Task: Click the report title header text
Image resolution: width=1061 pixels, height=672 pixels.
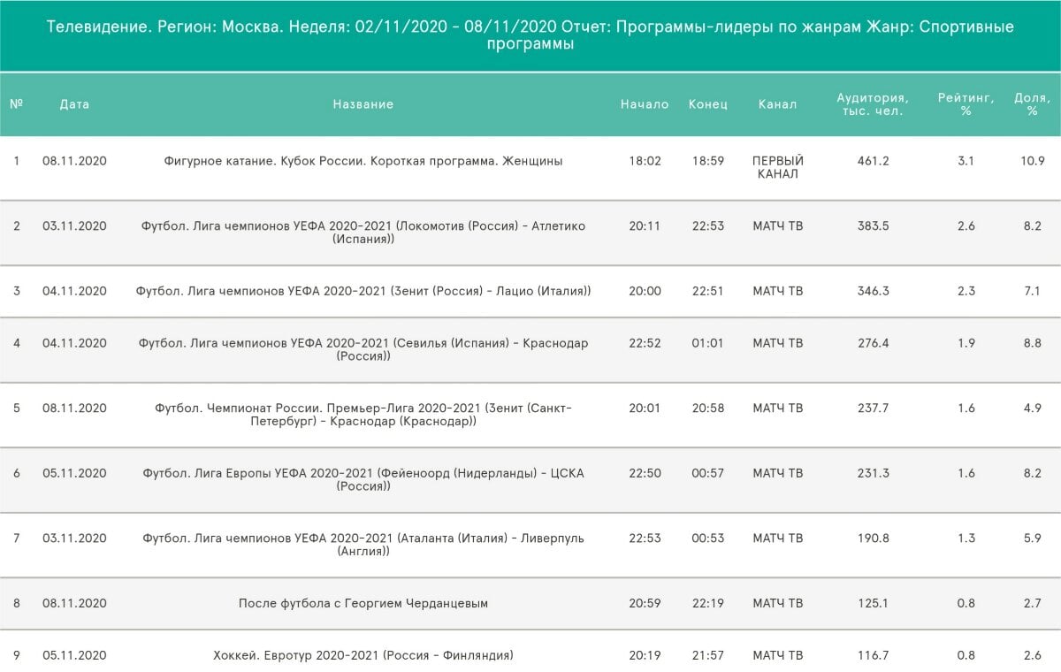Action: [x=530, y=35]
